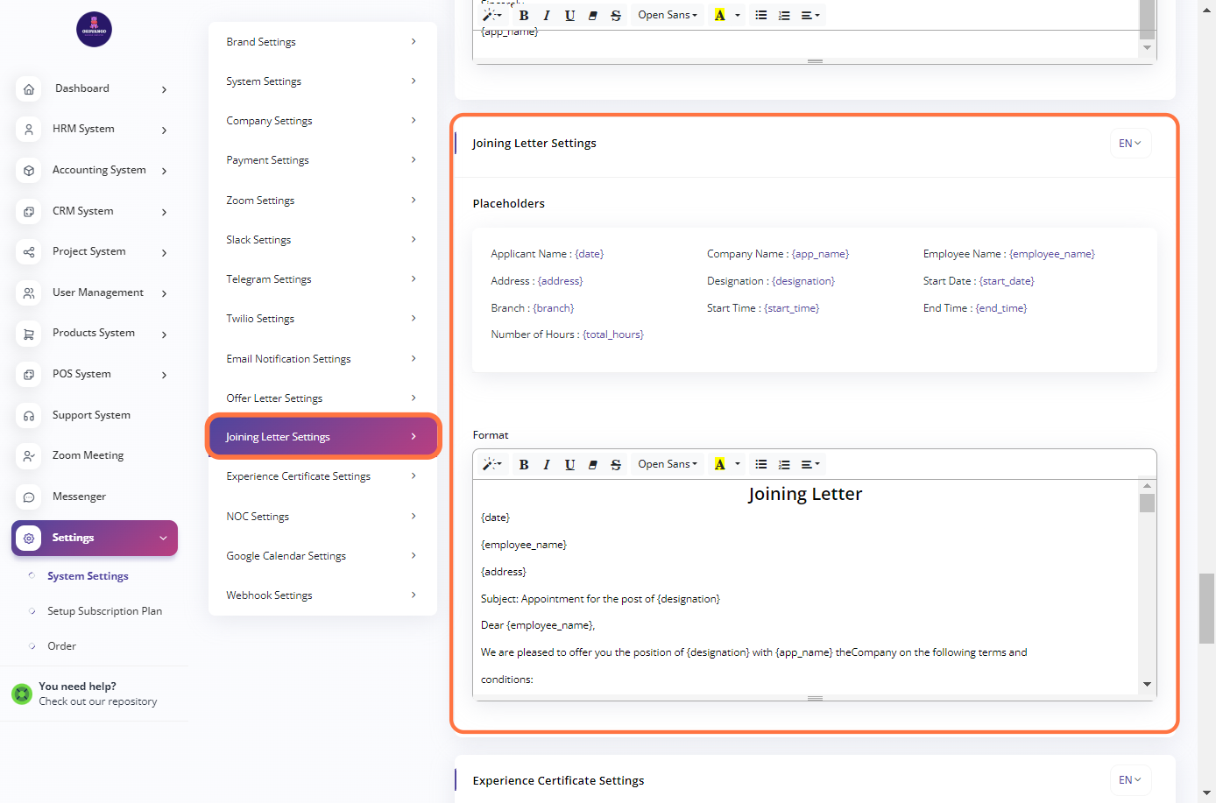Open magic wand style menu in Joining Letter editor
Viewport: 1216px width, 803px height.
point(492,465)
